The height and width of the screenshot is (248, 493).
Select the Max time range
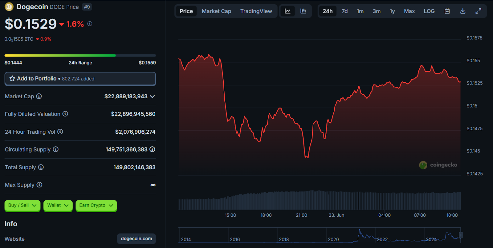pyautogui.click(x=409, y=11)
